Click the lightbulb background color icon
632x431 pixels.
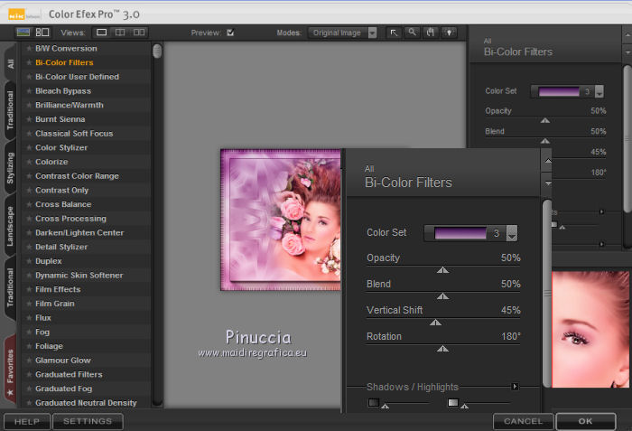[450, 33]
